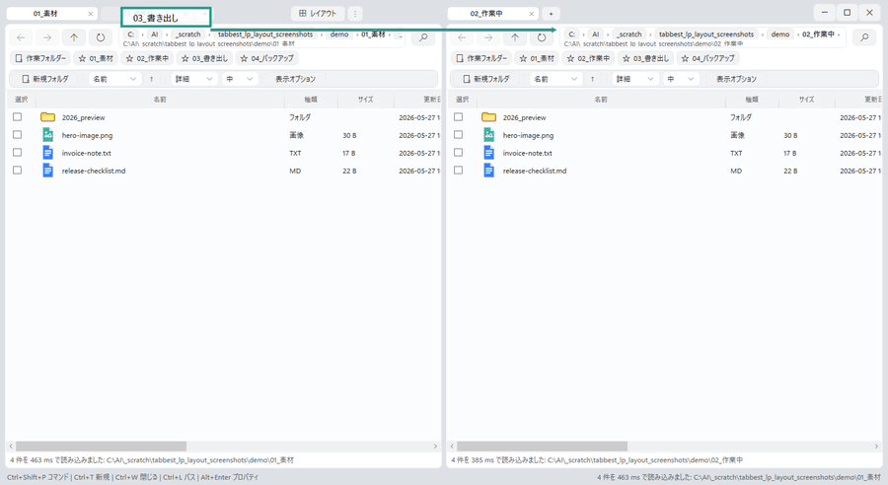Close the 02_作業中 tab
Screen dimensions: 888x485
coord(531,14)
